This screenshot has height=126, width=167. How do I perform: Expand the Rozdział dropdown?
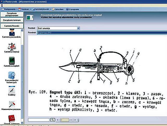coord(78,28)
